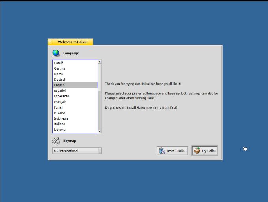Select Čeština in the language list
268x202 pixels.
pyautogui.click(x=75, y=69)
